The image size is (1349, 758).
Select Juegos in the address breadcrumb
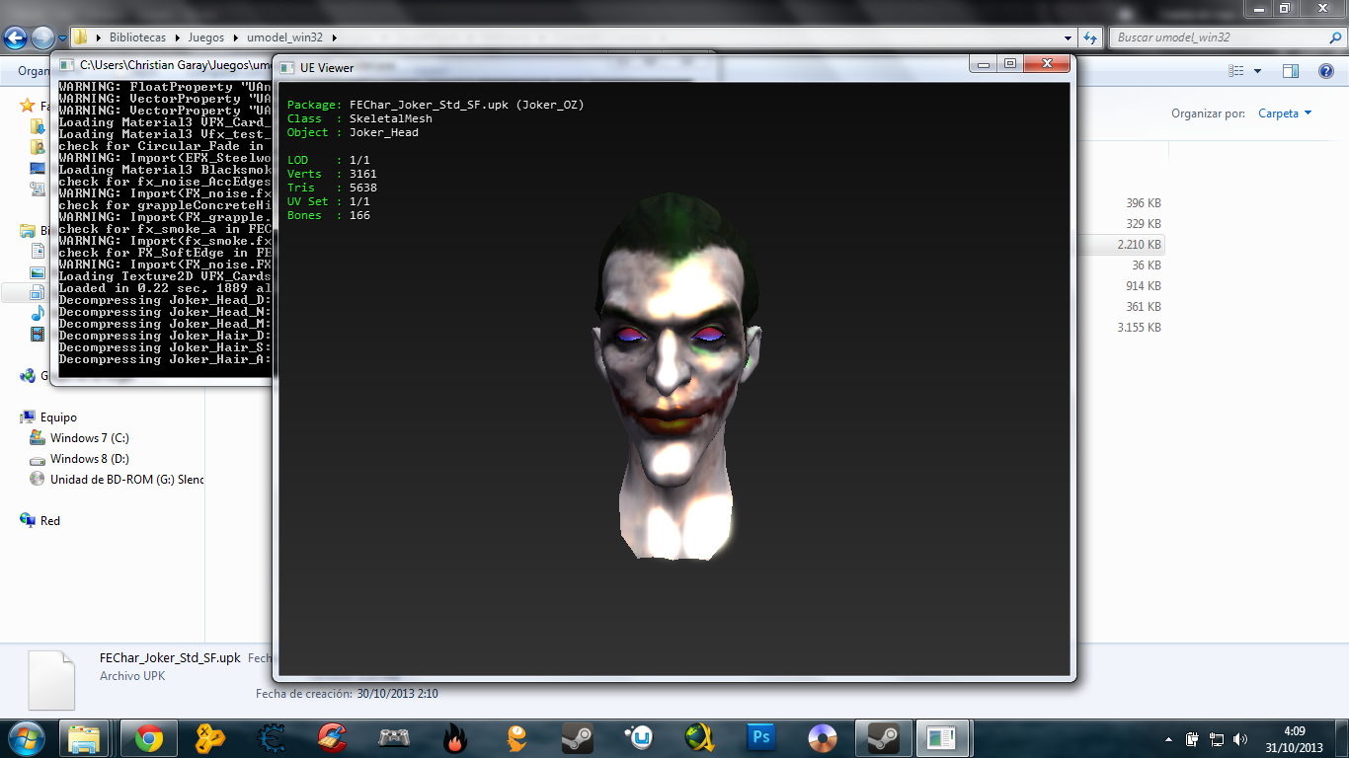(x=206, y=38)
